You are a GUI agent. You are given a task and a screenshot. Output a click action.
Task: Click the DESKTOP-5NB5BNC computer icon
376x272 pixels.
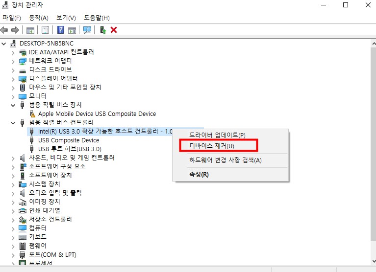13,44
